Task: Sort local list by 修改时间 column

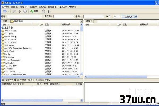Action: [x=70, y=25]
